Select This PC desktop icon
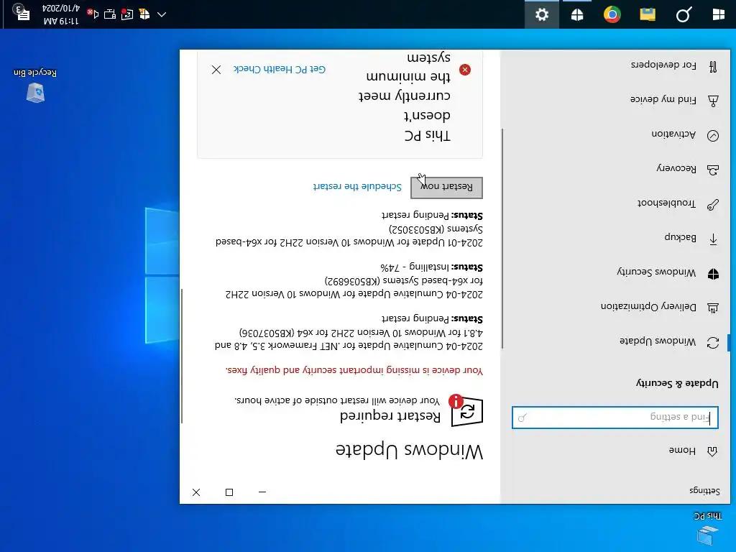 [708, 530]
